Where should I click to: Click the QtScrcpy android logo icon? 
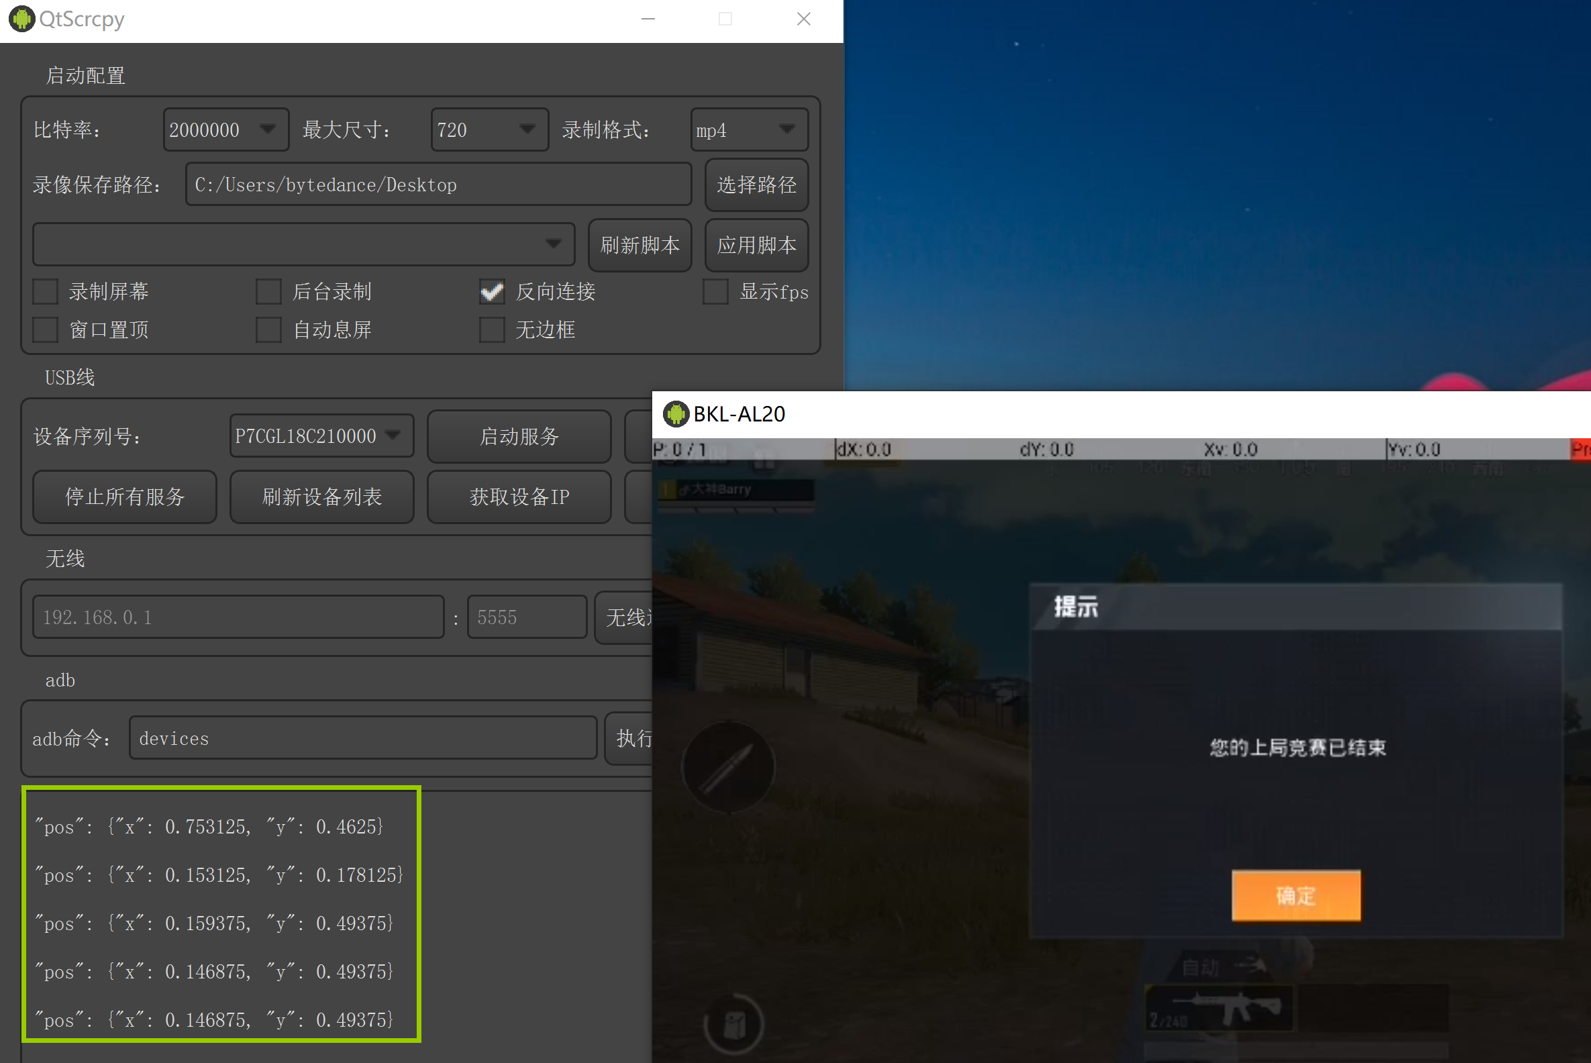21,18
